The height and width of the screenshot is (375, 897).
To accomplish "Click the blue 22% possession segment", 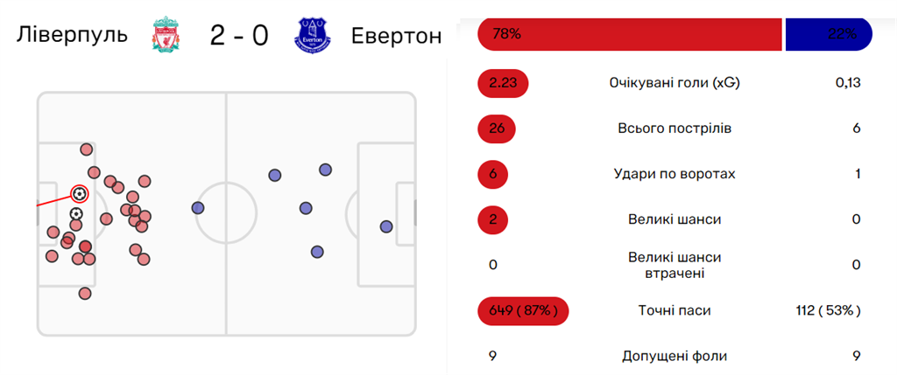I will pyautogui.click(x=828, y=35).
